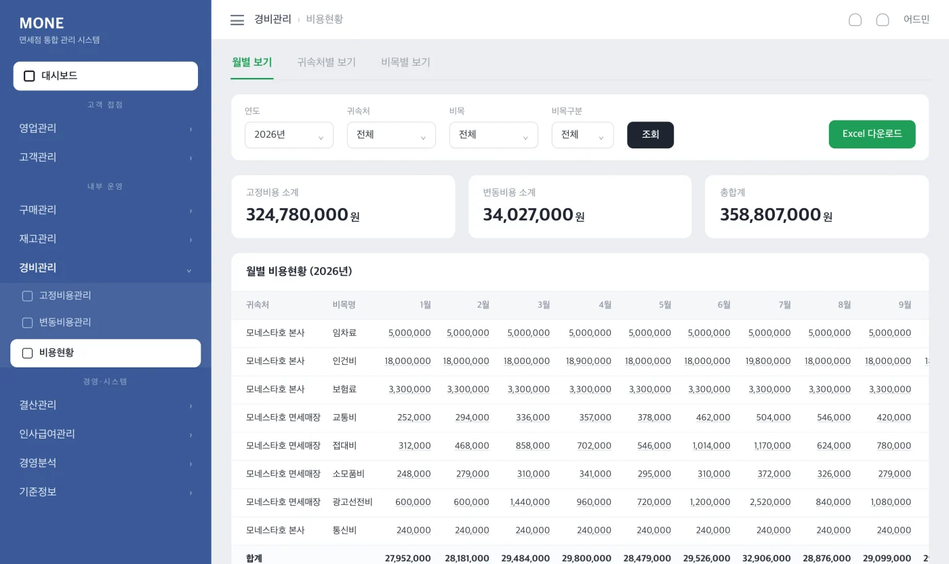Image resolution: width=949 pixels, height=564 pixels.
Task: Click the 비용현황 square icon
Action: 27,353
